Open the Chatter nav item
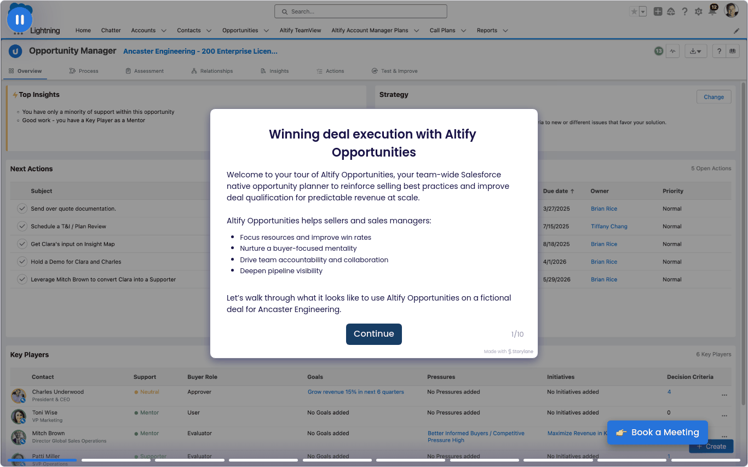The image size is (748, 467). [111, 31]
